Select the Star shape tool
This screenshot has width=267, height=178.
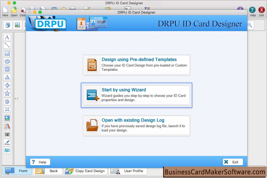pos(7,93)
